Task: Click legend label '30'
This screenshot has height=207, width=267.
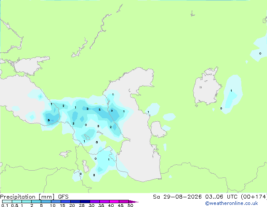Action: click(91, 205)
